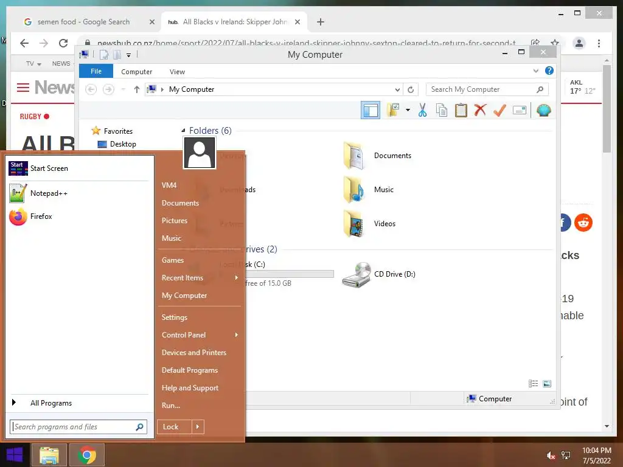This screenshot has height=467, width=623.
Task: Select Desktop in the navigation tree
Action: [123, 144]
